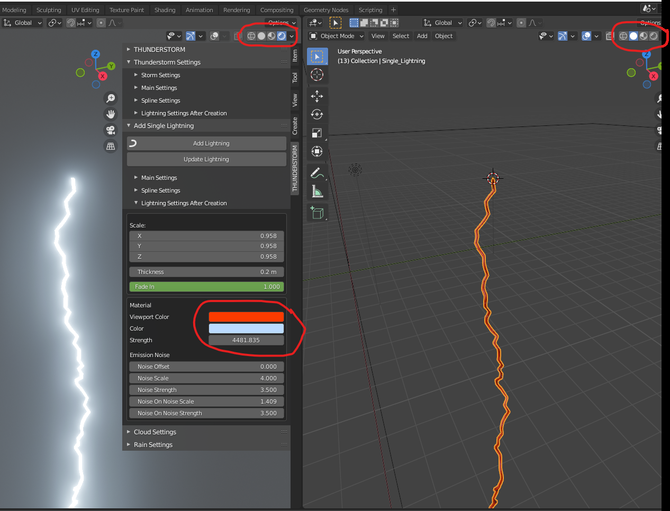Select the 3D Cursor tool
Image resolution: width=670 pixels, height=511 pixels.
tap(317, 75)
